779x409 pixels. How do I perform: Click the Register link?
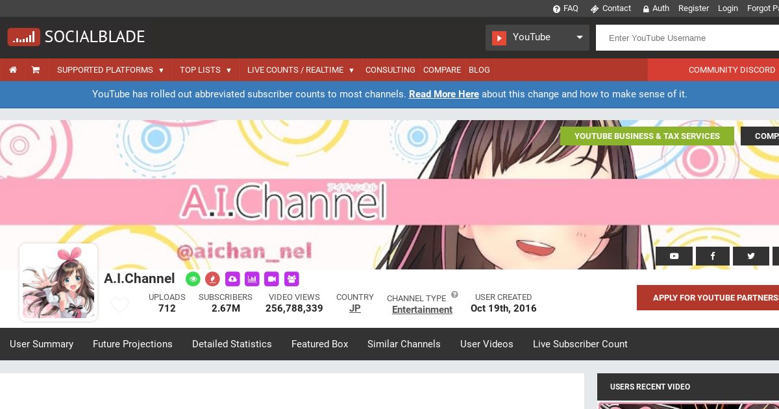(x=693, y=8)
